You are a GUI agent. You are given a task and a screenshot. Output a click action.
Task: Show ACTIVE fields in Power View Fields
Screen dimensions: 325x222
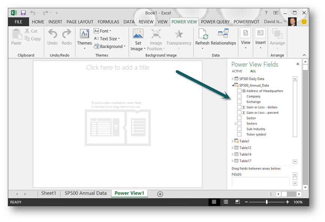click(237, 71)
